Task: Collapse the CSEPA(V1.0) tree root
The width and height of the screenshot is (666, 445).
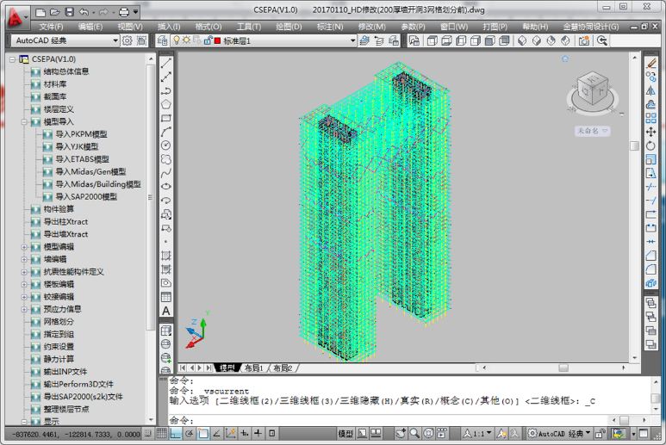Action: tap(12, 59)
